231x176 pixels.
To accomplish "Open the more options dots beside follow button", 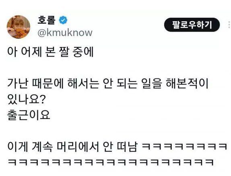I will tap(229, 25).
